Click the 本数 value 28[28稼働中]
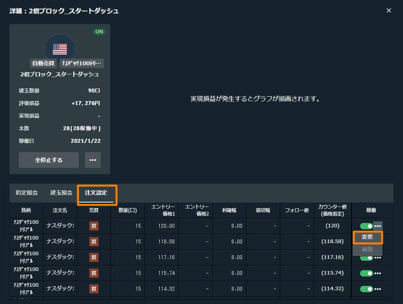Viewport: 403px width, 304px height. coord(82,128)
